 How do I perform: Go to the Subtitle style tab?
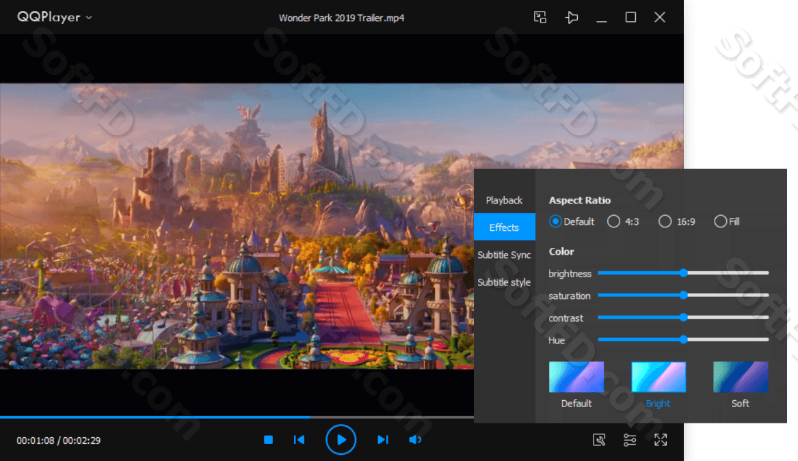click(504, 282)
